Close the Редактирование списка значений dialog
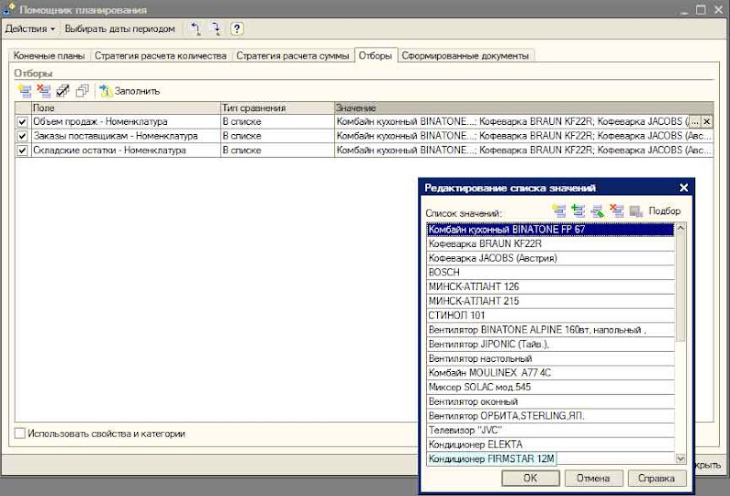The image size is (730, 496). click(683, 188)
